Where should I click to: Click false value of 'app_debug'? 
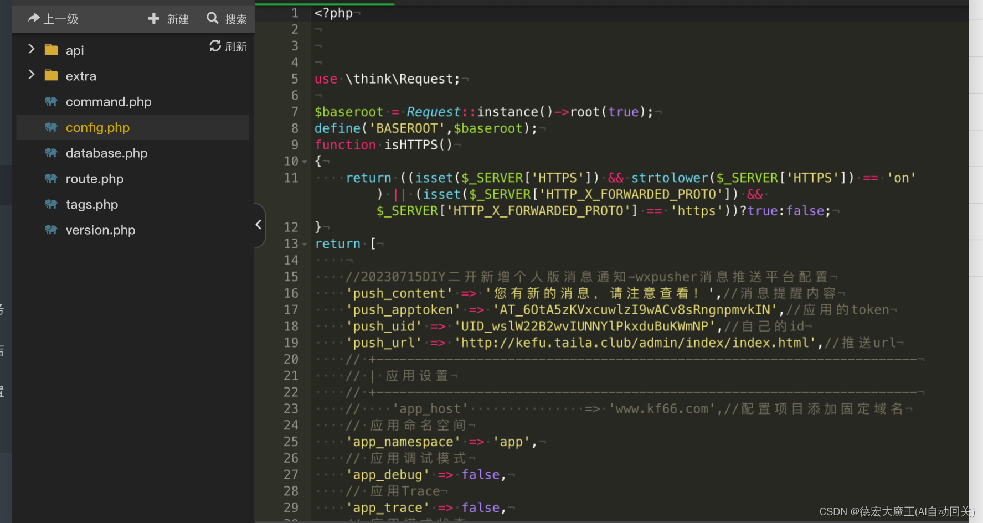tap(481, 475)
